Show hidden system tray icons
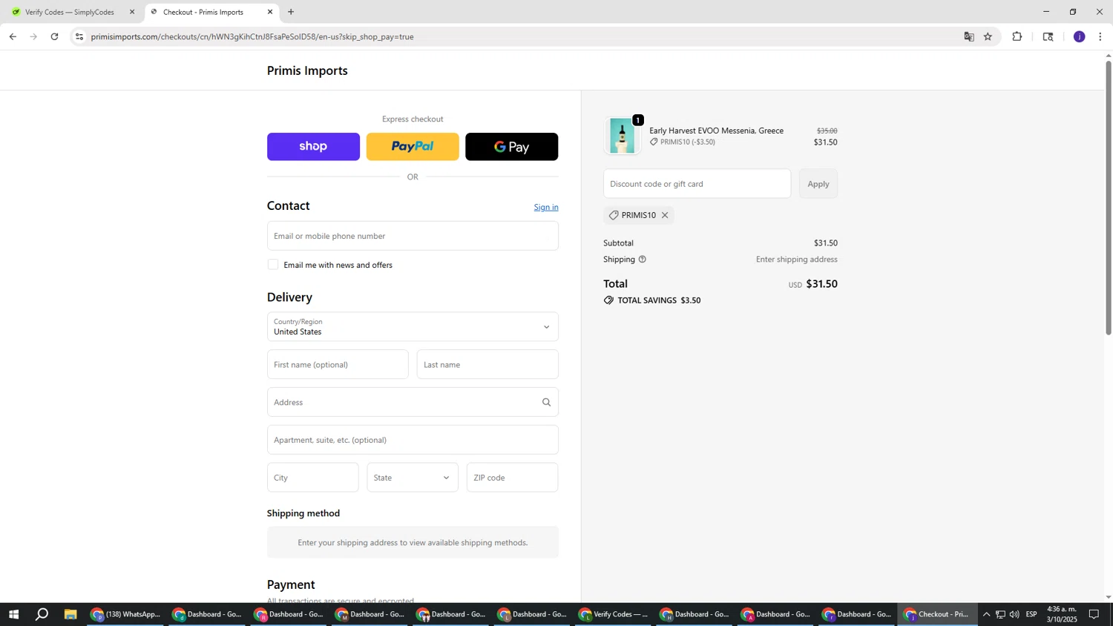The width and height of the screenshot is (1113, 626). tap(986, 614)
